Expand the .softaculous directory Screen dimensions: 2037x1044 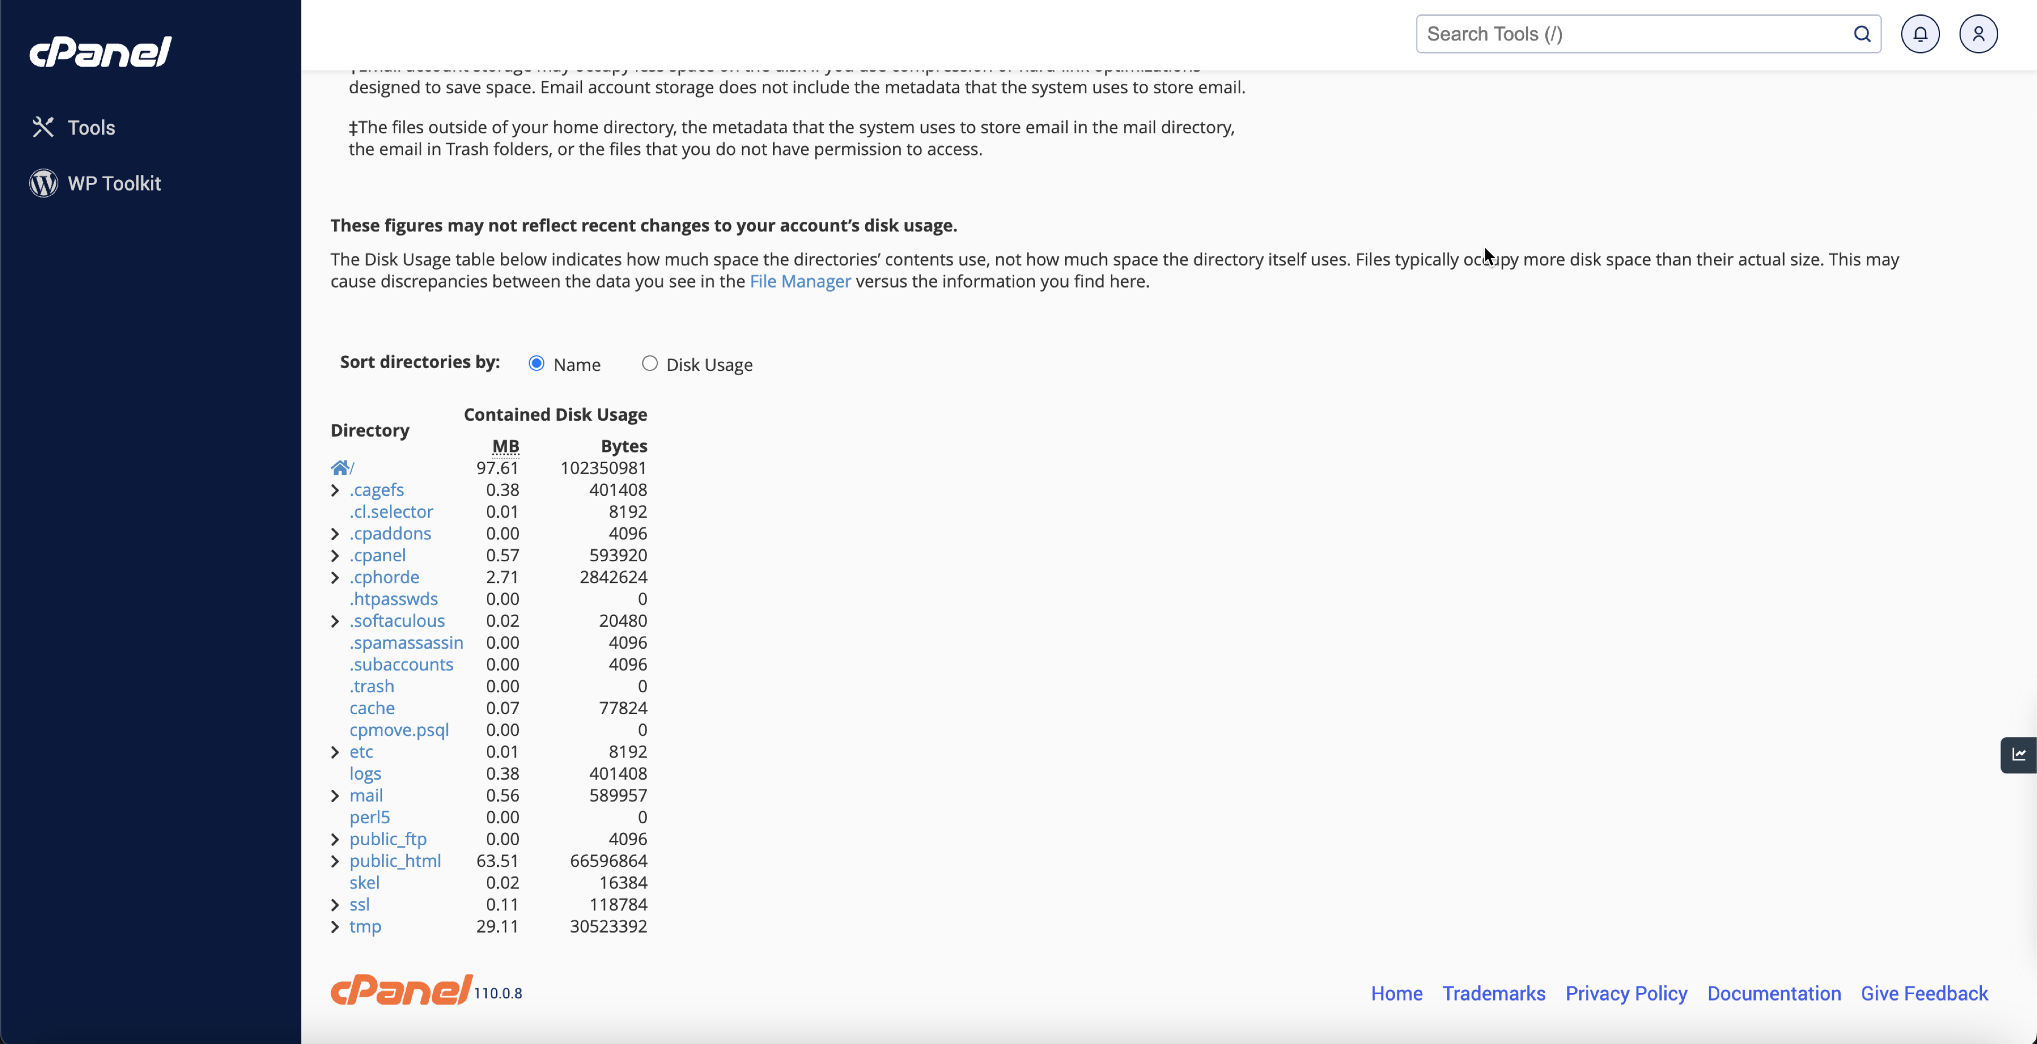[x=335, y=622]
